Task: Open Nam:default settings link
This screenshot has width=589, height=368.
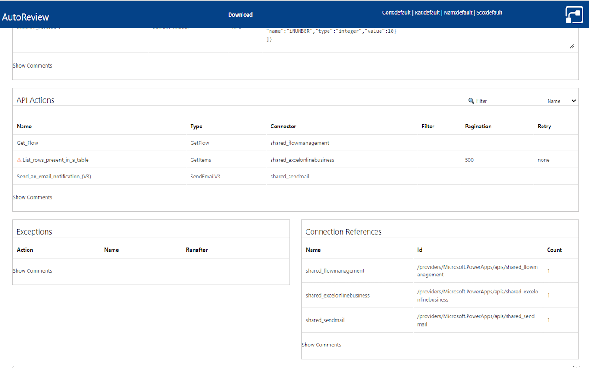Action: pos(458,12)
